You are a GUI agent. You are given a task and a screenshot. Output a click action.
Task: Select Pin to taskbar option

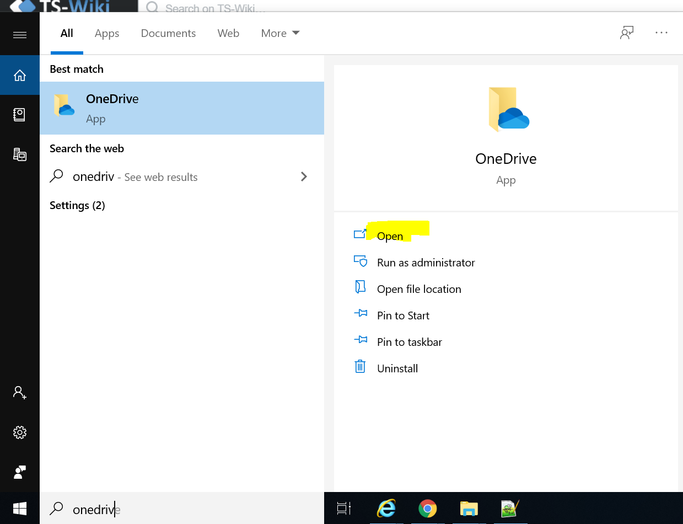pos(409,342)
